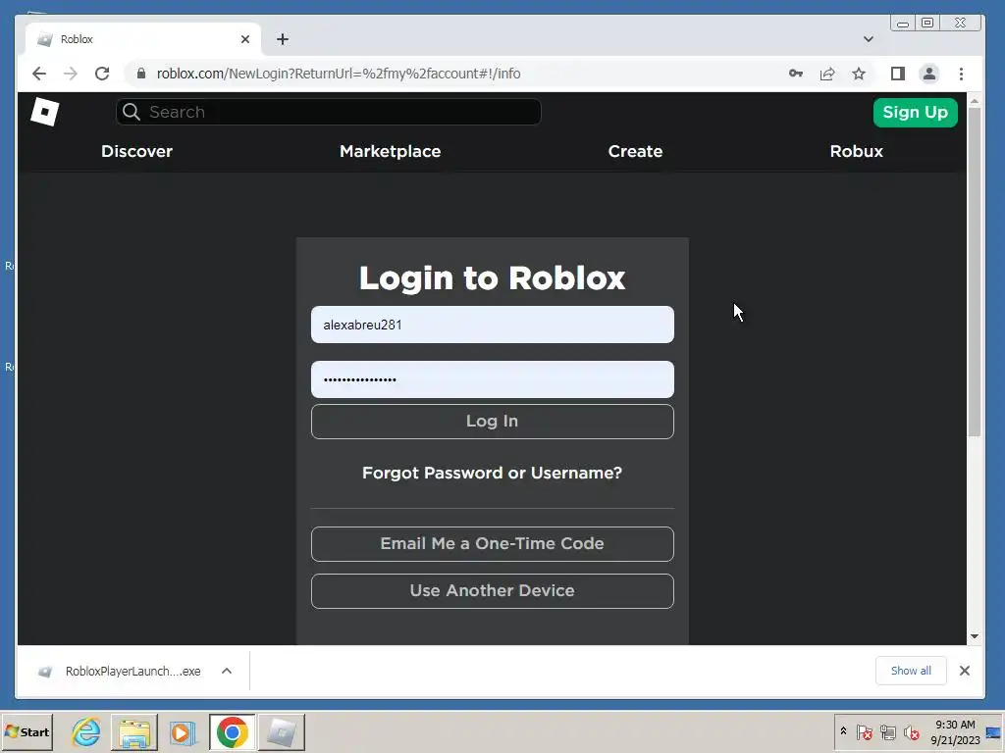Open Windows Media Player taskbar icon
This screenshot has width=1005, height=753.
[x=183, y=731]
